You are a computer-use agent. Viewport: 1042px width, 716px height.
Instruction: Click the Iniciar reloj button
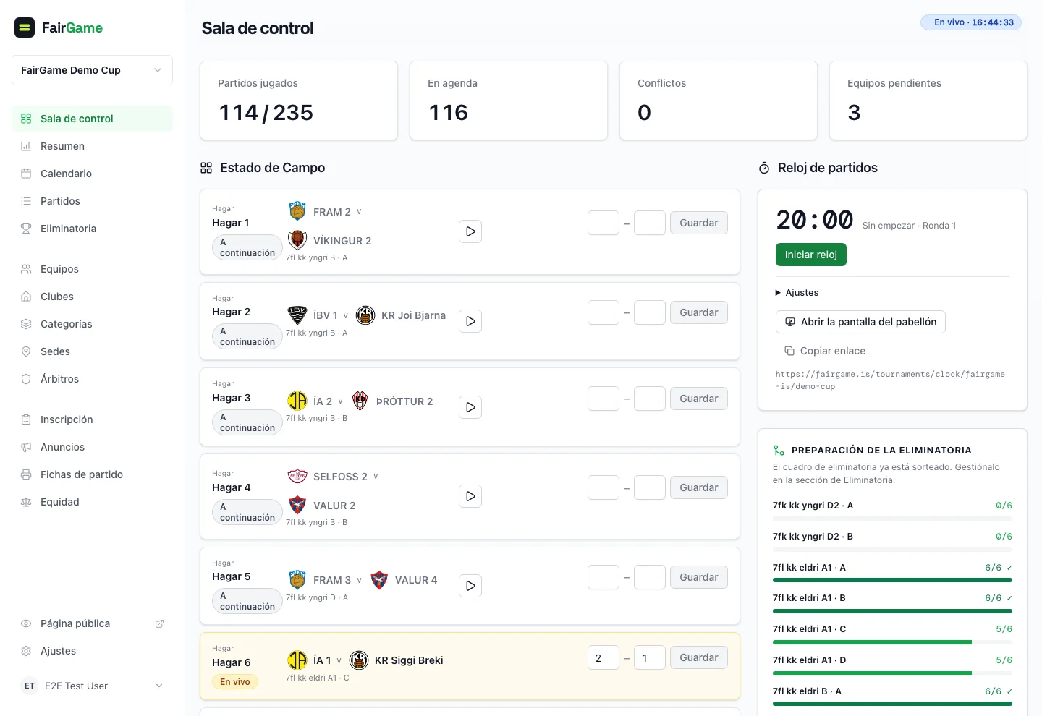[811, 255]
